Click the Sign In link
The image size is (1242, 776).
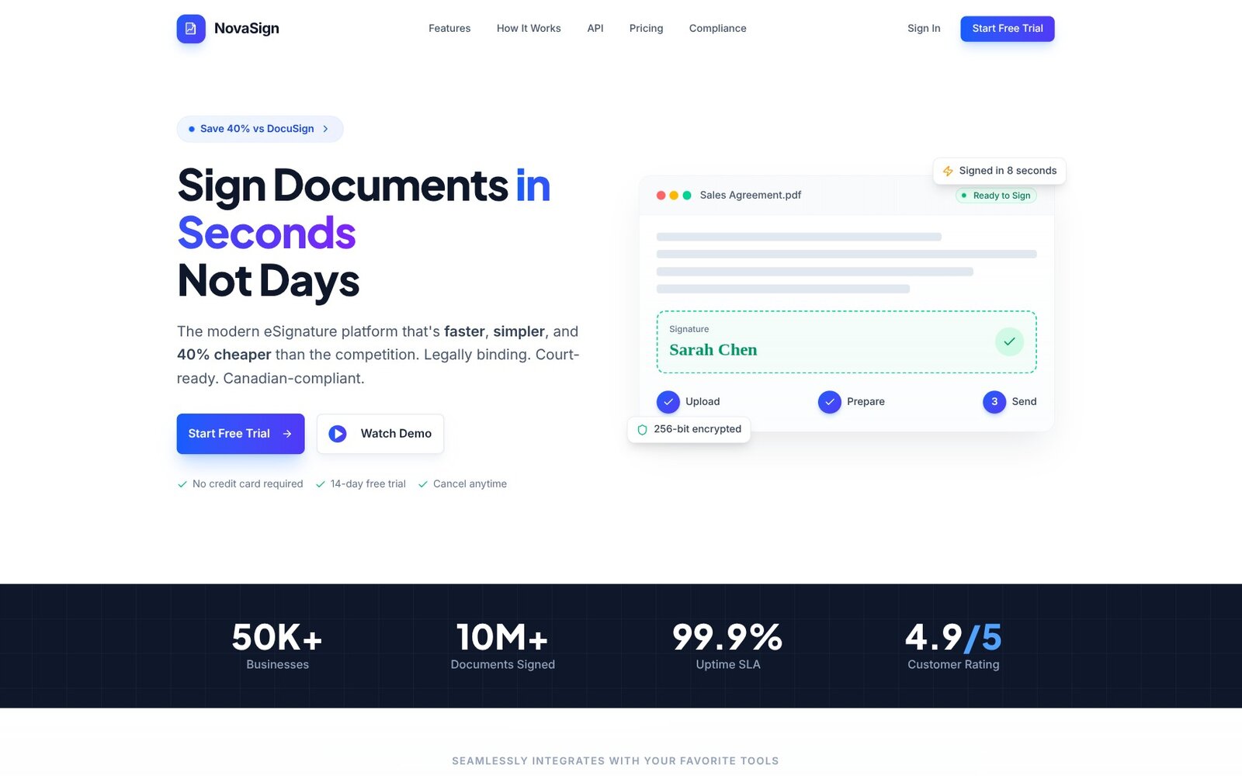tap(924, 29)
